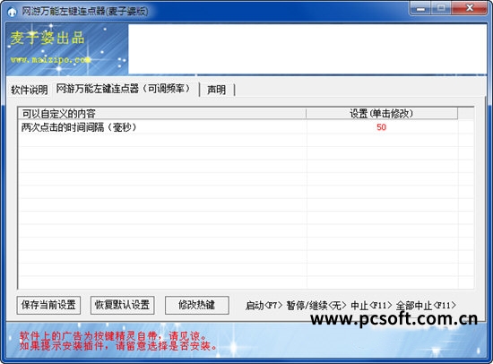Image resolution: width=493 pixels, height=364 pixels.
Task: Open the 声明 tab
Action: pos(216,90)
